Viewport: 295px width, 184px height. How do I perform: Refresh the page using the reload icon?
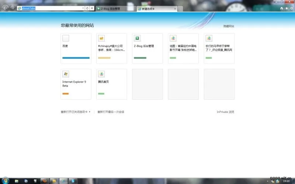tap(87, 8)
